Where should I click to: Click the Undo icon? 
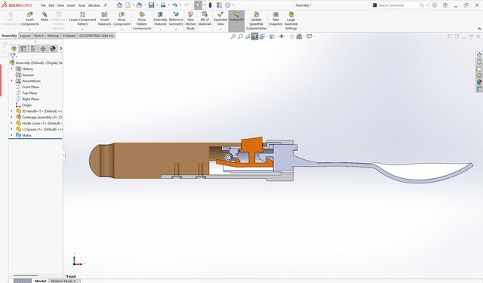pos(174,5)
